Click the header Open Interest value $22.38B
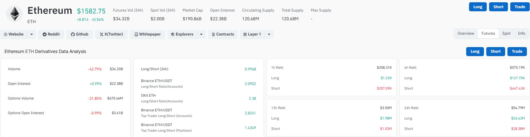Screen dimensions: 530x137 pos(218,19)
